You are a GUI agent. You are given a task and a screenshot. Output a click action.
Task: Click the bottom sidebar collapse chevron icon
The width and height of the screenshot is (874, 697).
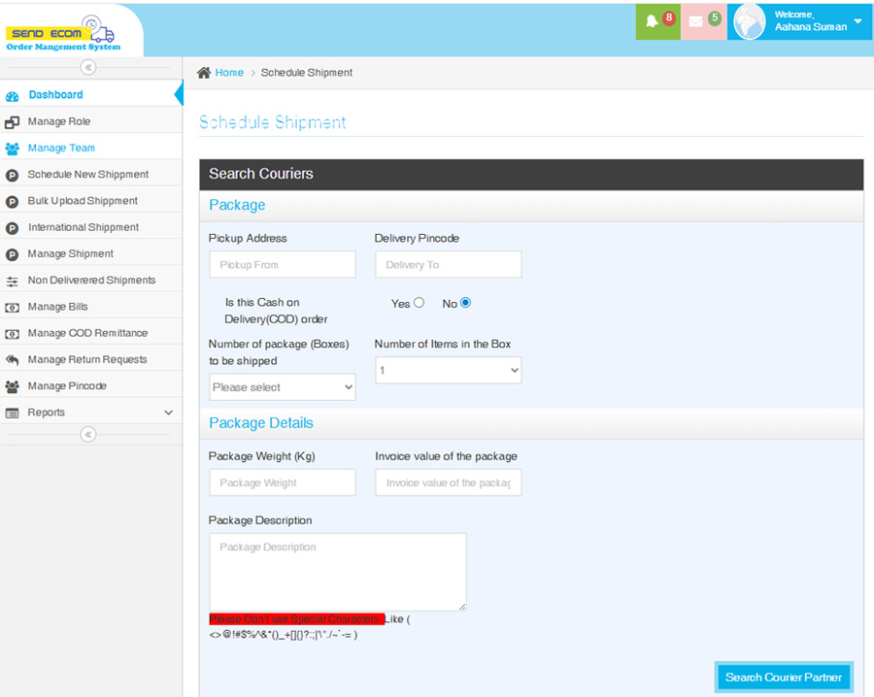tap(88, 434)
